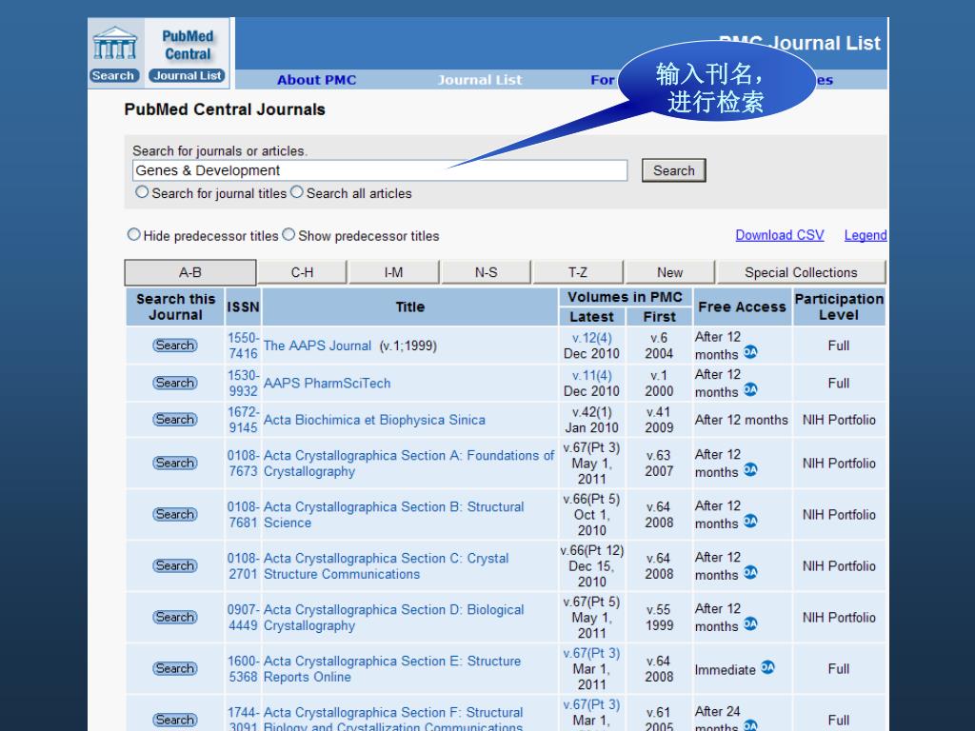
Task: Click ISSN 0108-7673 link
Action: coord(243,464)
